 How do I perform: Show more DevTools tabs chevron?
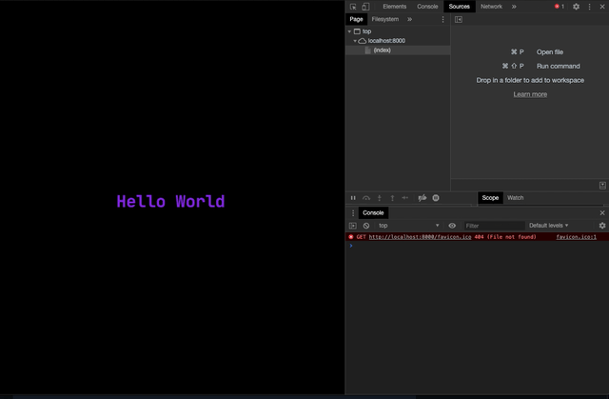(x=514, y=7)
